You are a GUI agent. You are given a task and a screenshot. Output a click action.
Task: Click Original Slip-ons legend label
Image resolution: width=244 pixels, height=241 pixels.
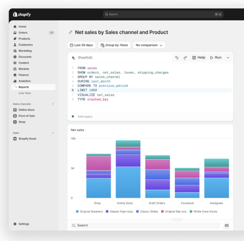pos(176,212)
